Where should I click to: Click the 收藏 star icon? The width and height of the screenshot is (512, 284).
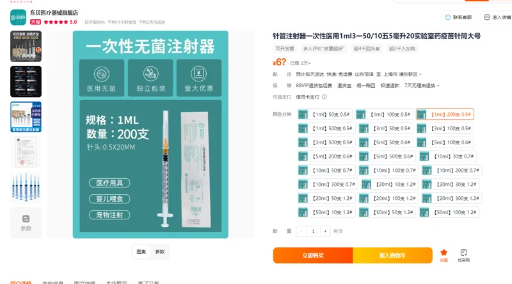(x=444, y=252)
